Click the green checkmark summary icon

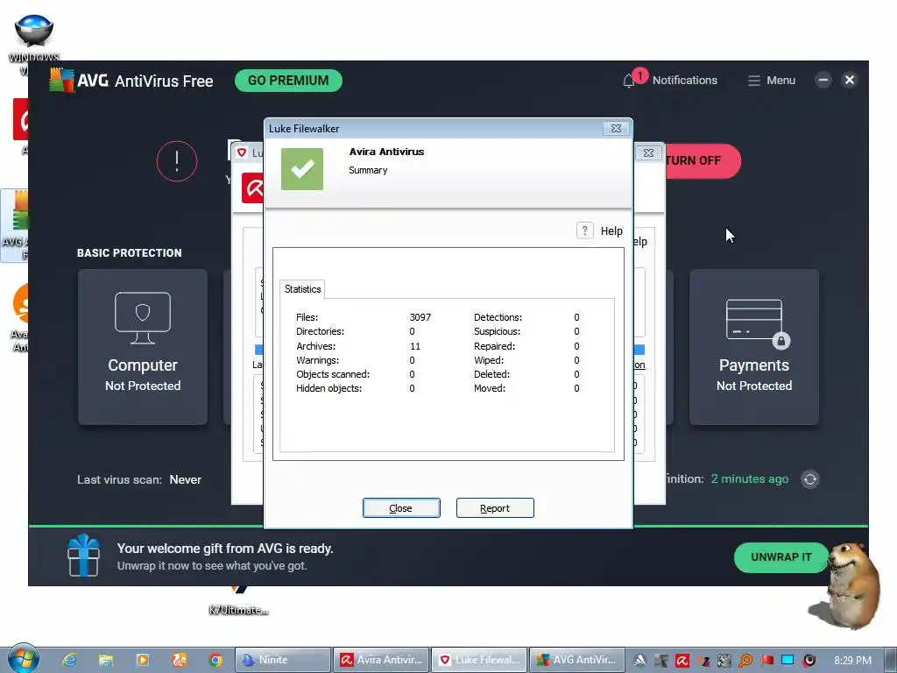click(302, 169)
